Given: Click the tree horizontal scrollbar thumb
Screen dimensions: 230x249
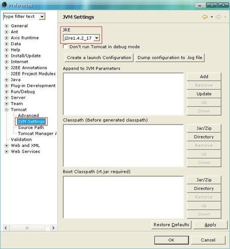Looking at the screenshot, I should (27, 228).
